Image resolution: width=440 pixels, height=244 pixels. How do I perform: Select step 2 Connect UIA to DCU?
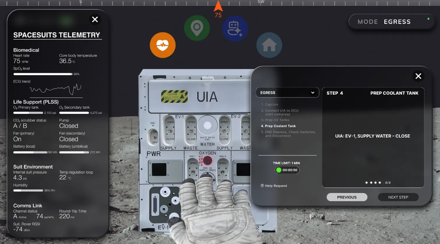click(280, 112)
